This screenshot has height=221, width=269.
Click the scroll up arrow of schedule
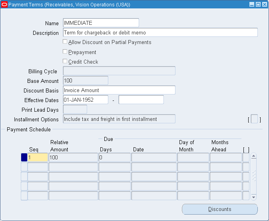click(253, 156)
